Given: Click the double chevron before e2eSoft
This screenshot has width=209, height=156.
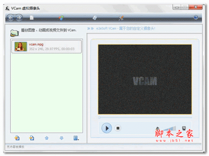Looking at the screenshot, I should click(x=90, y=28).
